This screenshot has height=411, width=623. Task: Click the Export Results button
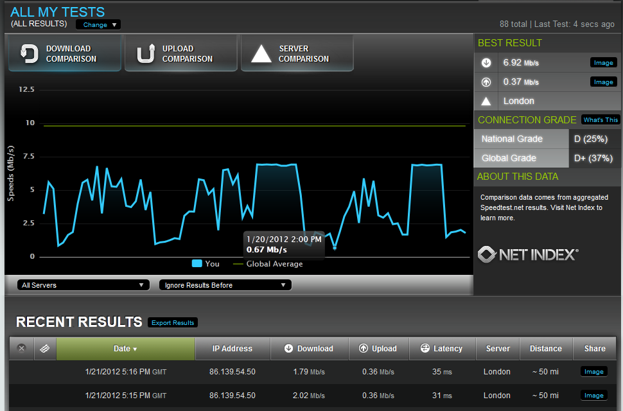click(173, 323)
